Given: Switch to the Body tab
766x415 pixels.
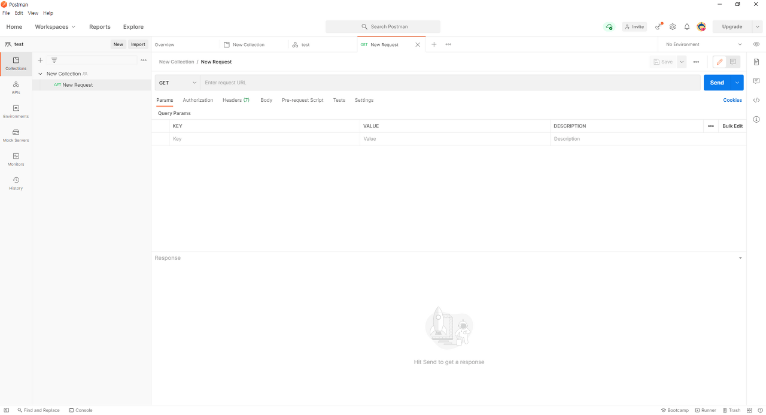Looking at the screenshot, I should pos(266,100).
